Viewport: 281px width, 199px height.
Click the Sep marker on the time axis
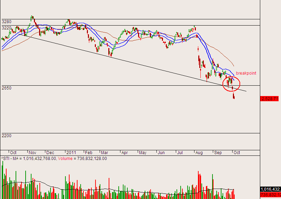coord(218,152)
